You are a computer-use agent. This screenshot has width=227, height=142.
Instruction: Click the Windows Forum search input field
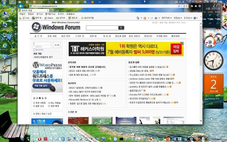tap(102, 28)
